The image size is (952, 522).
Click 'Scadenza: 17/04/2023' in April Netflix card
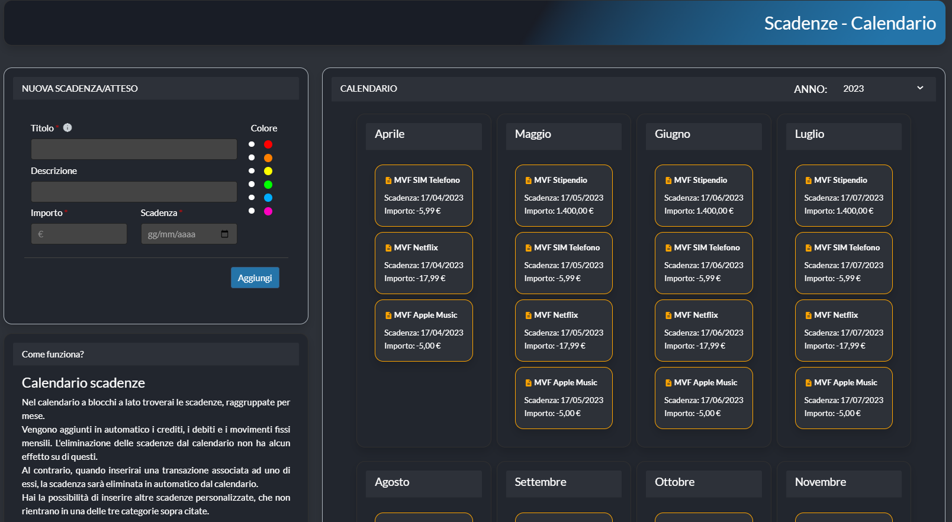coord(424,265)
